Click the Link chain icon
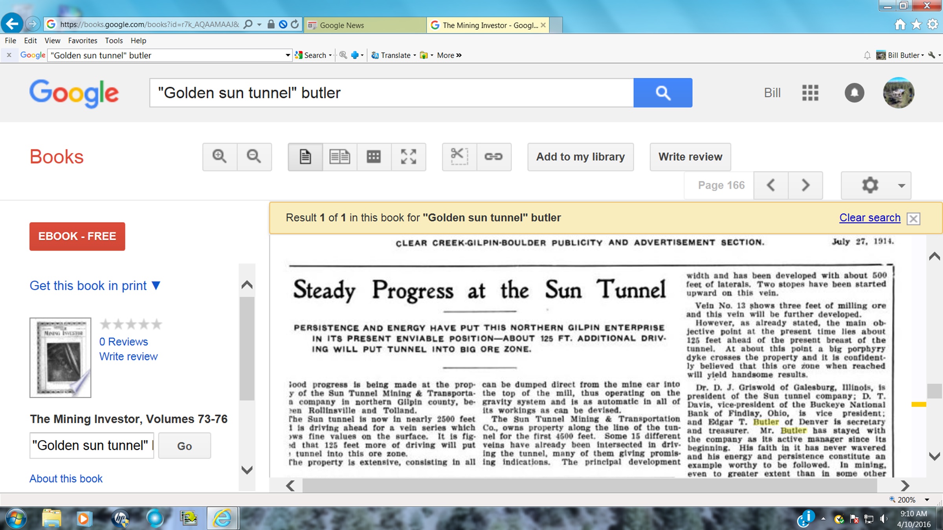This screenshot has height=530, width=943. [x=494, y=157]
